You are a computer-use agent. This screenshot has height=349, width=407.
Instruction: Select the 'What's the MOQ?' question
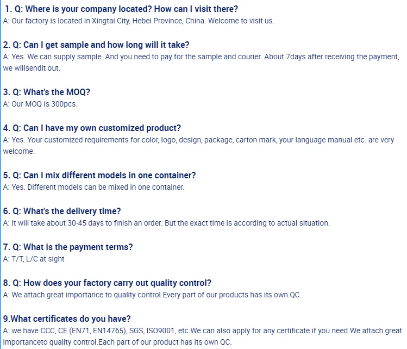coord(47,92)
